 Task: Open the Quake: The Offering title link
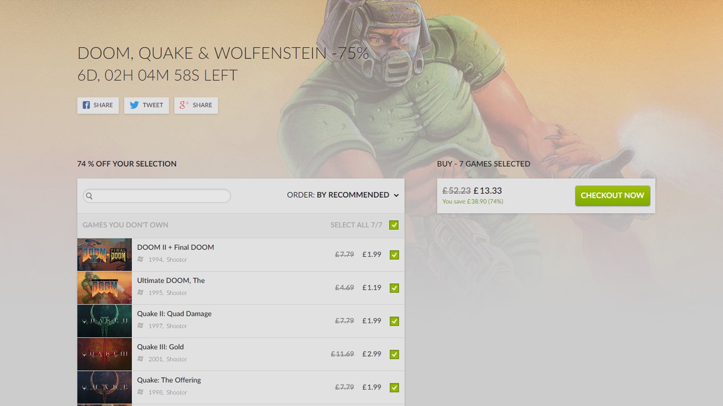(x=169, y=380)
